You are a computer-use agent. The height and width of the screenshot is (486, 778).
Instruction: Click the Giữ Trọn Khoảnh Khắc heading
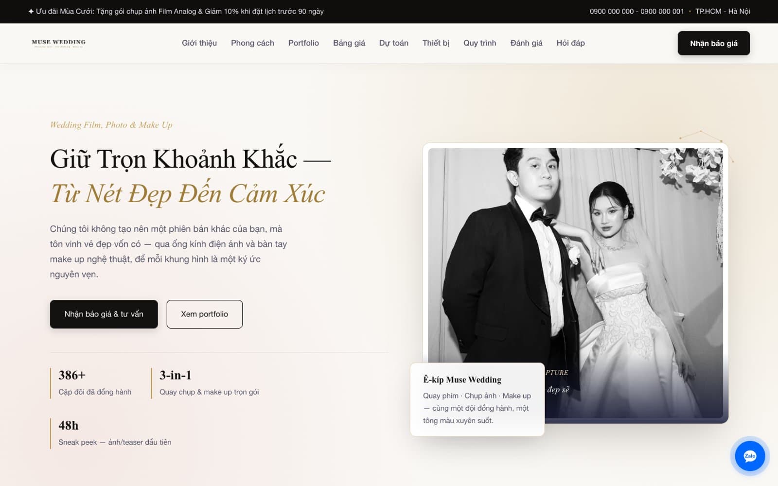click(x=191, y=159)
